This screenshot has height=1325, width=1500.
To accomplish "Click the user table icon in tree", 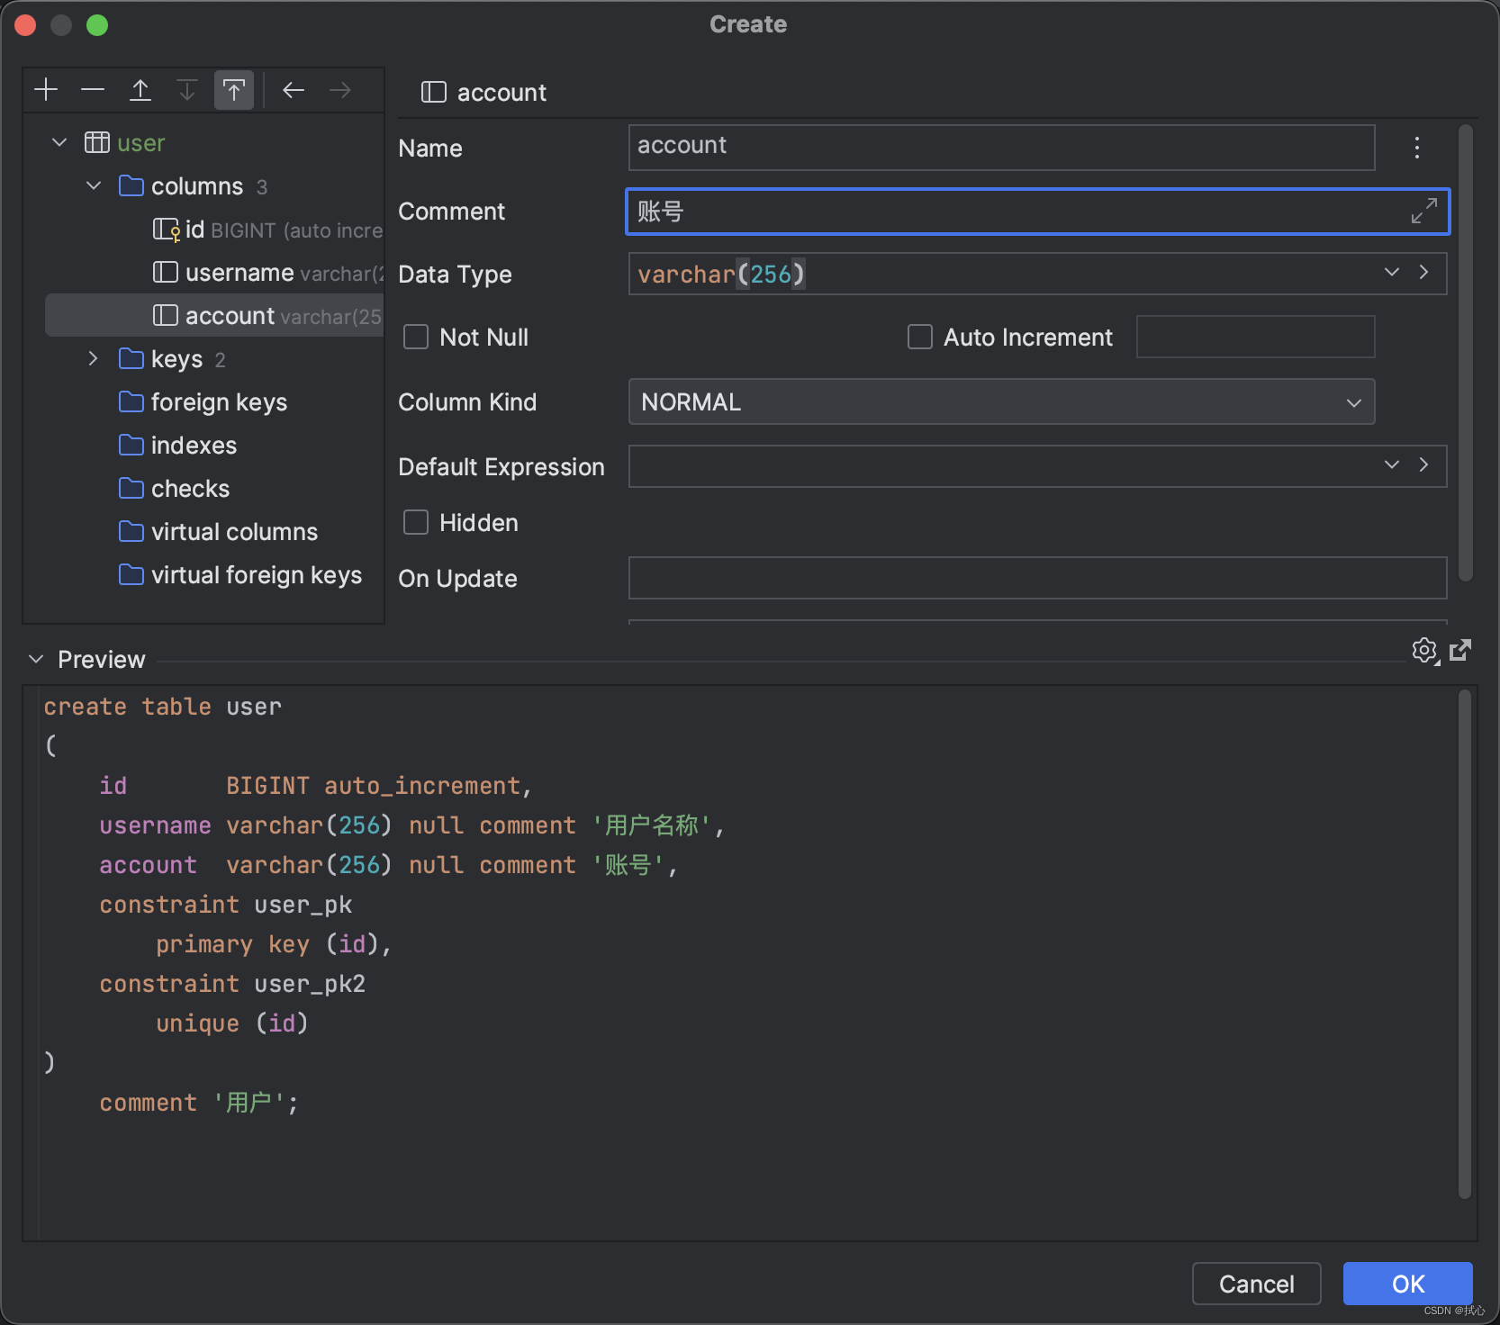I will (97, 142).
